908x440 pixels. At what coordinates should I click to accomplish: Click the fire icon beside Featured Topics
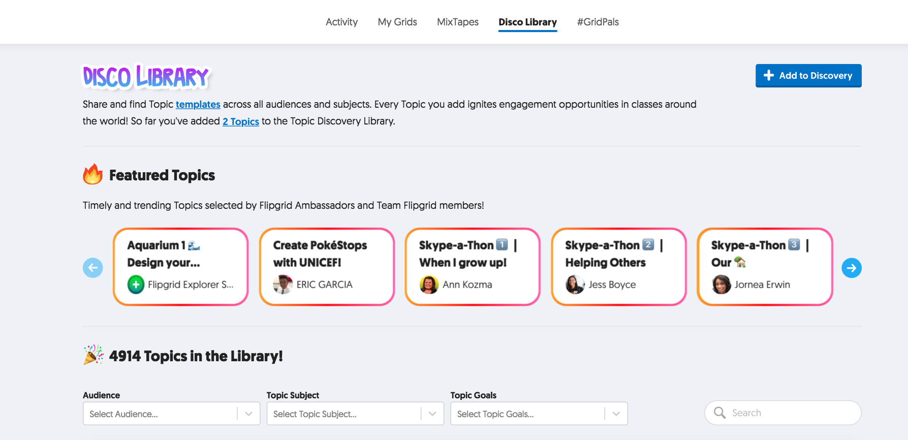tap(93, 174)
